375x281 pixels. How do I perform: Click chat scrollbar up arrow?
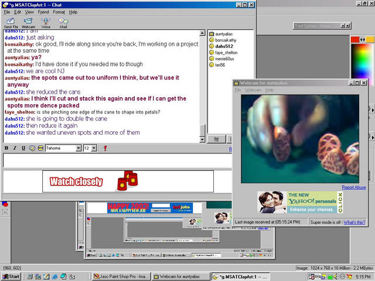(x=202, y=33)
